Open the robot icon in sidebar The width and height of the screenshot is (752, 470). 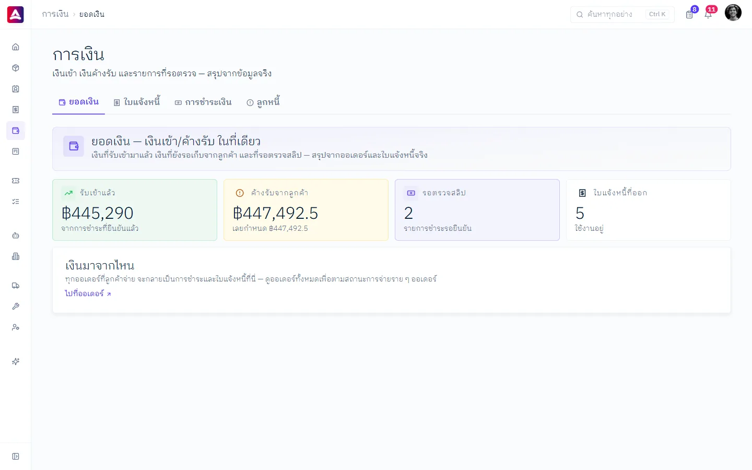16,236
